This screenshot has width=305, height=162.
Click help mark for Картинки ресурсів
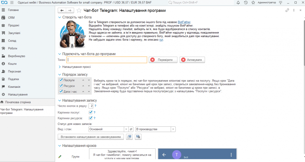(x=94, y=118)
